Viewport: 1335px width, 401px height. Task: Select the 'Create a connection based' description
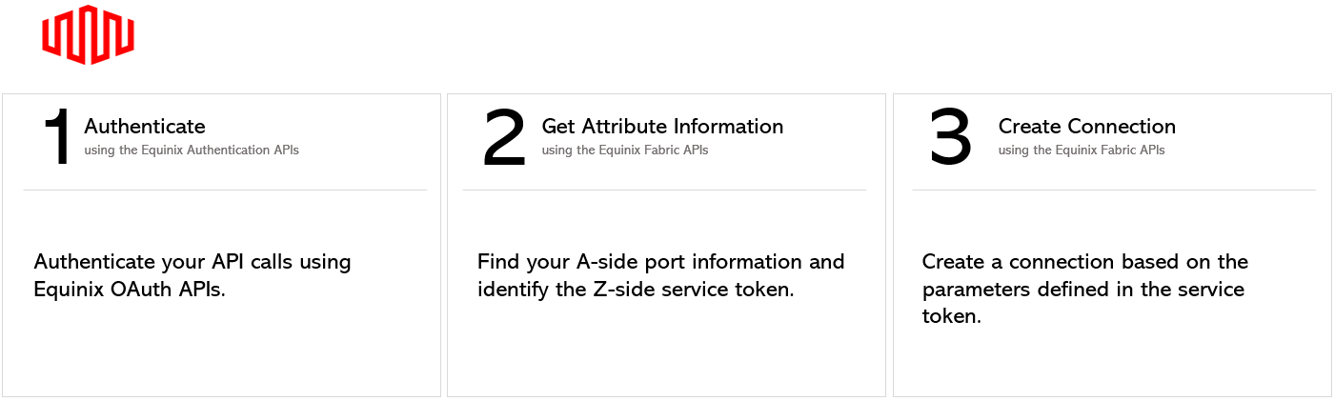pyautogui.click(x=1085, y=289)
